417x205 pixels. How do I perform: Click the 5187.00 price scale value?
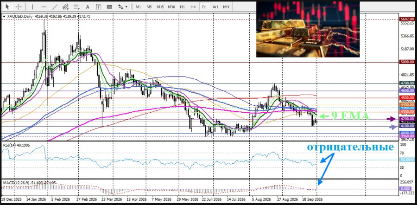[x=407, y=49]
